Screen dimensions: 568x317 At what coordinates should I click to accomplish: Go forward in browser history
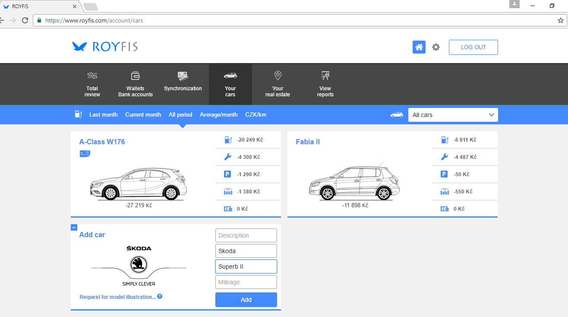[13, 20]
